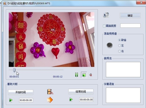The width and height of the screenshot is (146, 108).
Task: Click the round speaker icon
Action: [110, 45]
